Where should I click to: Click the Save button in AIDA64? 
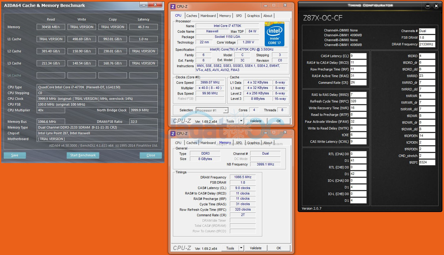click(x=15, y=155)
